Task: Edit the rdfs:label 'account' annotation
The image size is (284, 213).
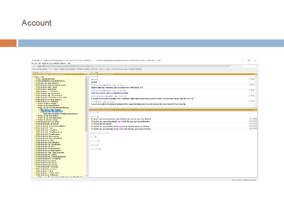Action: click(x=254, y=79)
